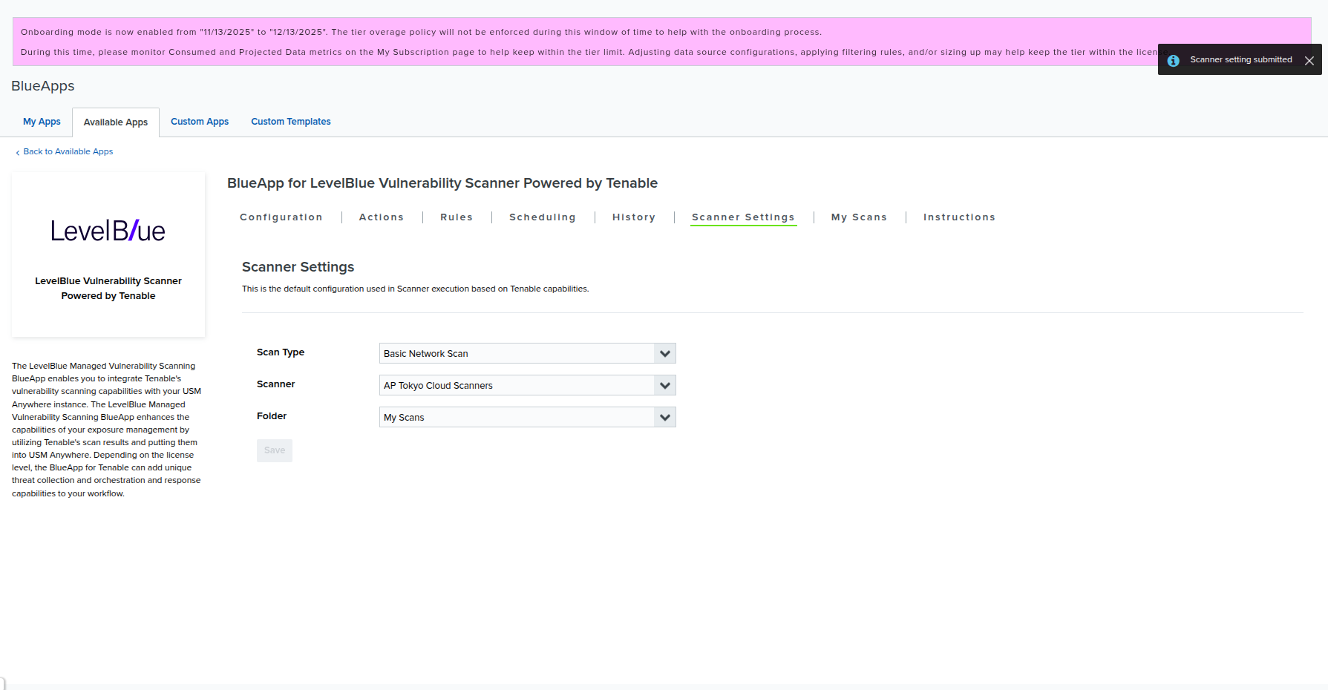The height and width of the screenshot is (690, 1328).
Task: Click the Save button
Action: [275, 450]
